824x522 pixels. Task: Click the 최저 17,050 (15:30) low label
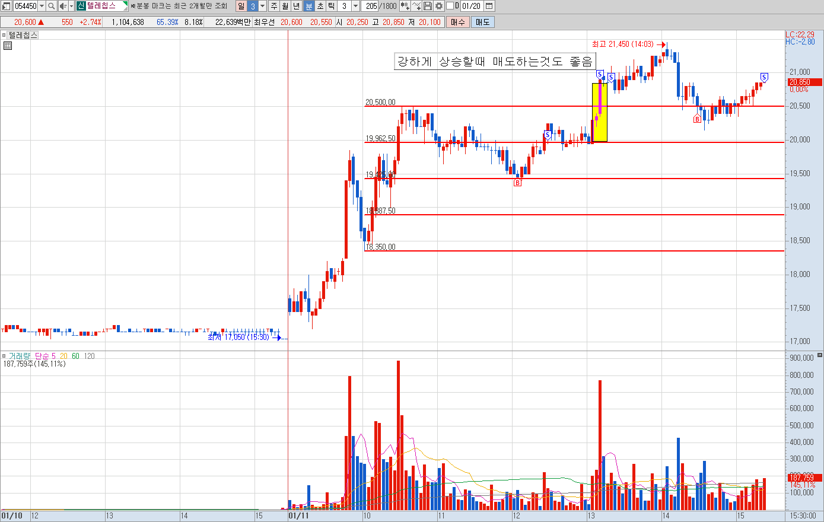(x=238, y=337)
